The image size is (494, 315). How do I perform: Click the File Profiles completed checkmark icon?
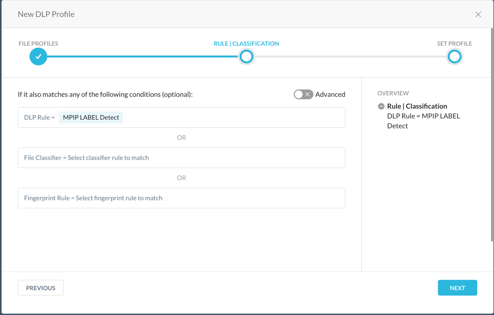tap(38, 57)
